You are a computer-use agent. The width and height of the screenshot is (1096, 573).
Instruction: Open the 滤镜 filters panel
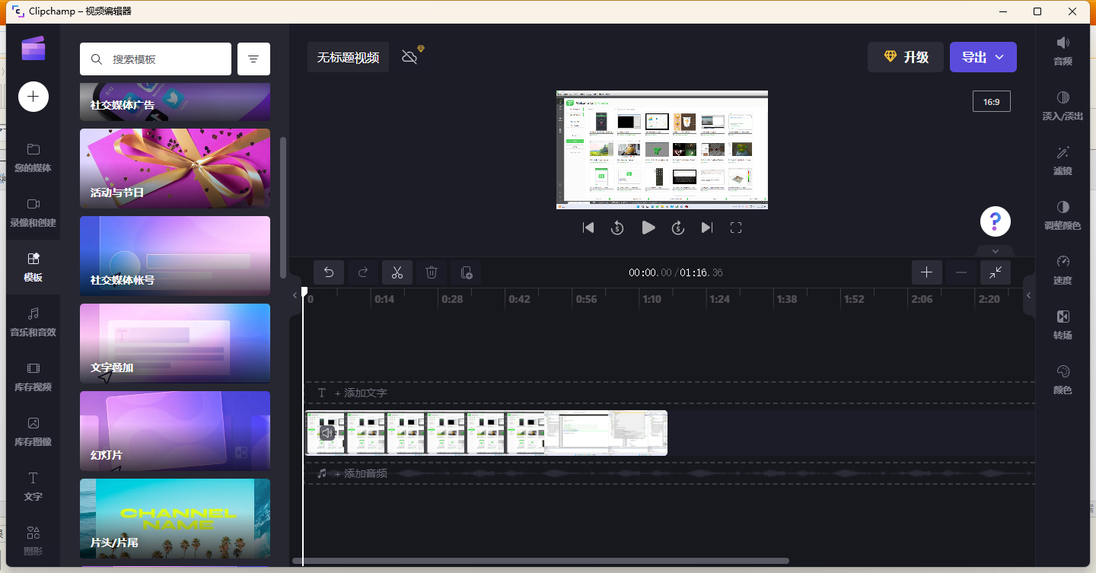[x=1063, y=161]
